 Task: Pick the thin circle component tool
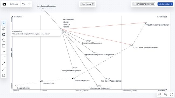point(4,40)
